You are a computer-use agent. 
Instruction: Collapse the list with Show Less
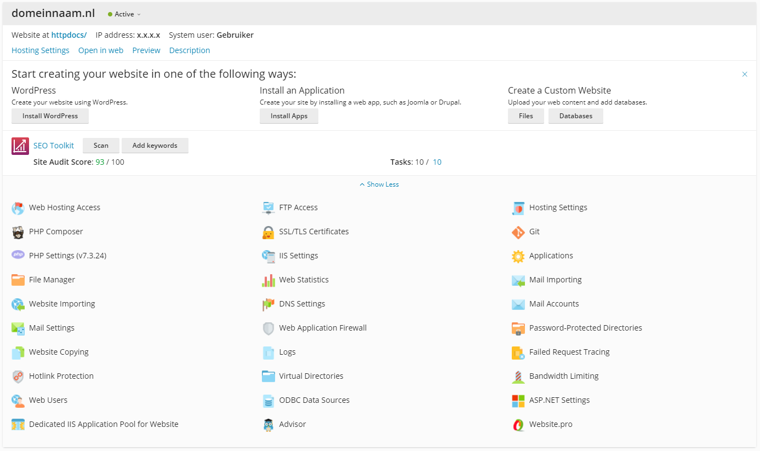pyautogui.click(x=379, y=184)
